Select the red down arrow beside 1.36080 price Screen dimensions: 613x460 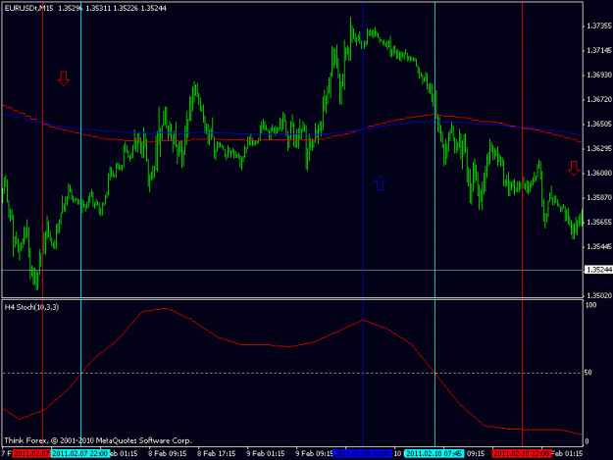(x=574, y=168)
